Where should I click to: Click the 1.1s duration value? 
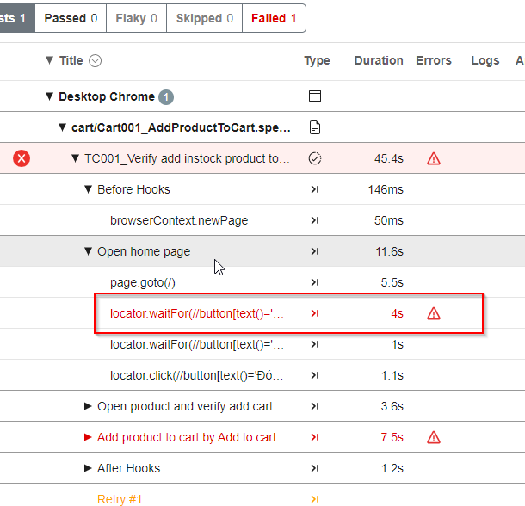tap(392, 375)
